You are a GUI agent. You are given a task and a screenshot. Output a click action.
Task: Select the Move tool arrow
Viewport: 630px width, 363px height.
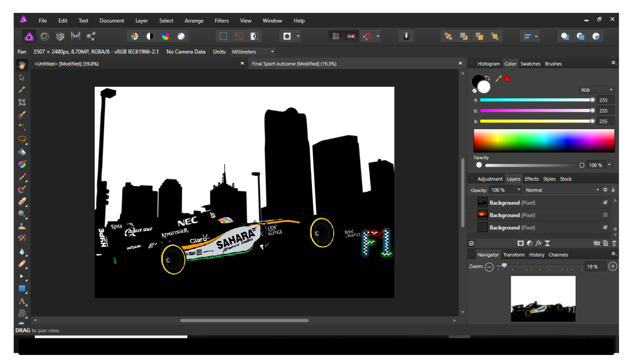[x=22, y=77]
